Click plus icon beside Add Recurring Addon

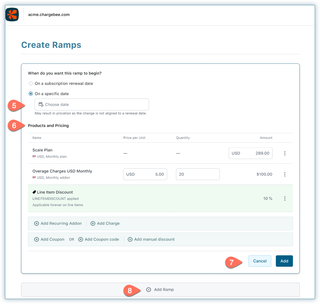pyautogui.click(x=36, y=223)
